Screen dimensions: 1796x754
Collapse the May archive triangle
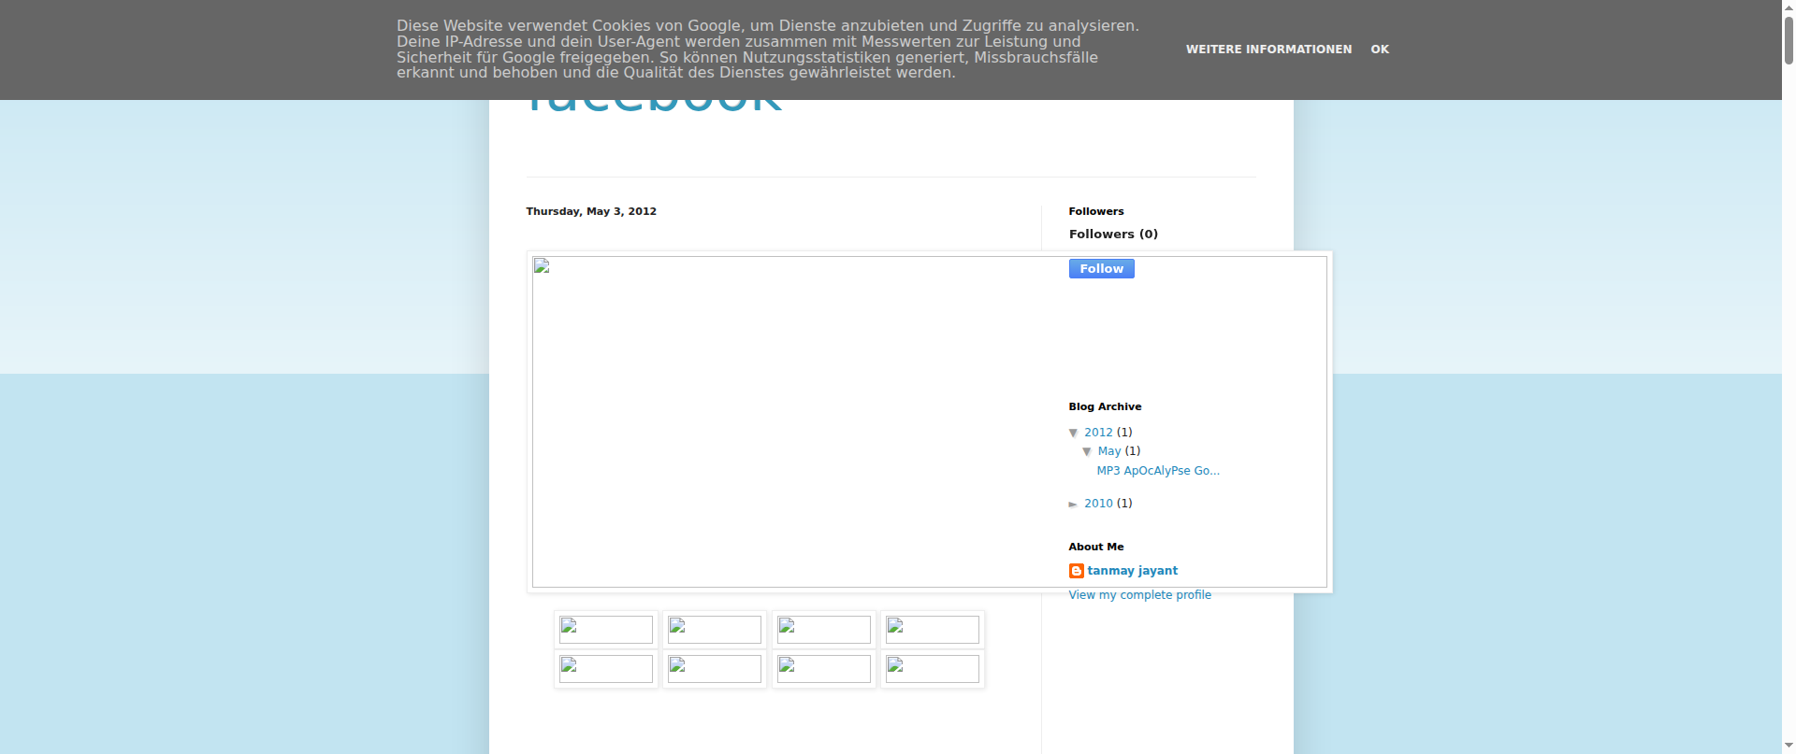(1087, 451)
